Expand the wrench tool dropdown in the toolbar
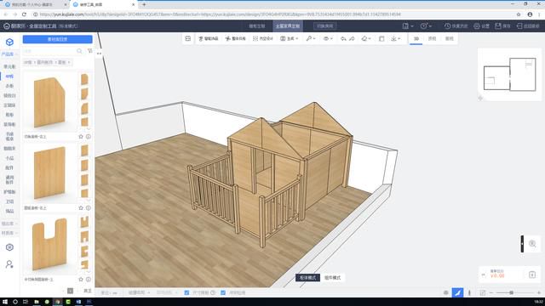Viewport: 545px width, 306px height. click(x=310, y=38)
